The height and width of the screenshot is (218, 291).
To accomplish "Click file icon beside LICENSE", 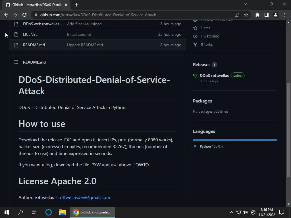I will [16, 34].
